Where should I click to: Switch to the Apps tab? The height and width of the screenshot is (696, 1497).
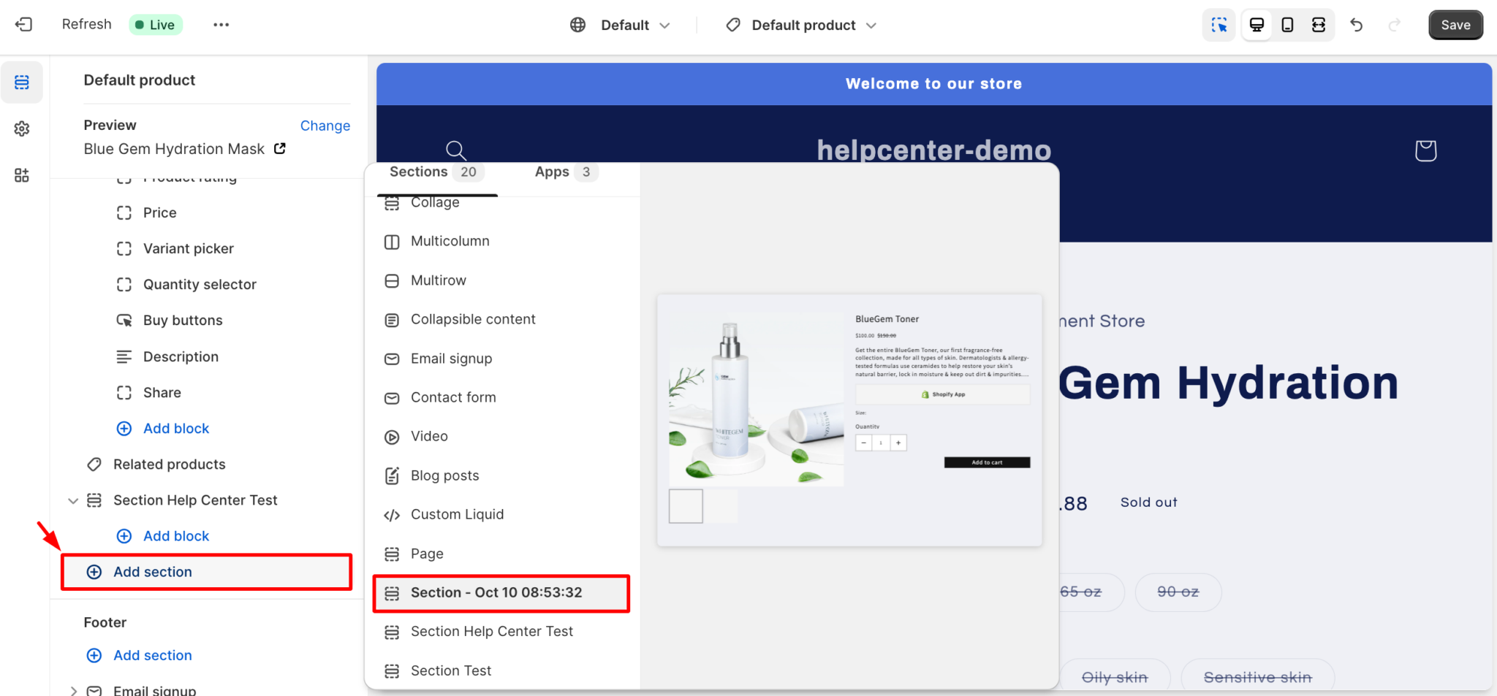click(551, 172)
